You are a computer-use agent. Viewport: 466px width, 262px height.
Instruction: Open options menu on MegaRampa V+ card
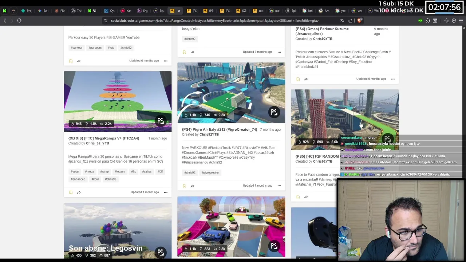tap(166, 192)
